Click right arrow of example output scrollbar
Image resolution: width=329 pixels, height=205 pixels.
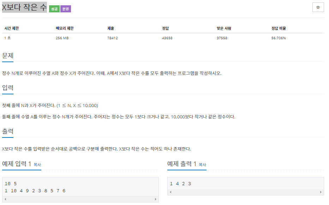[x=321, y=192]
